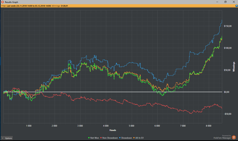
Task: Click the 1 000 hands axis label
Action: click(29, 126)
